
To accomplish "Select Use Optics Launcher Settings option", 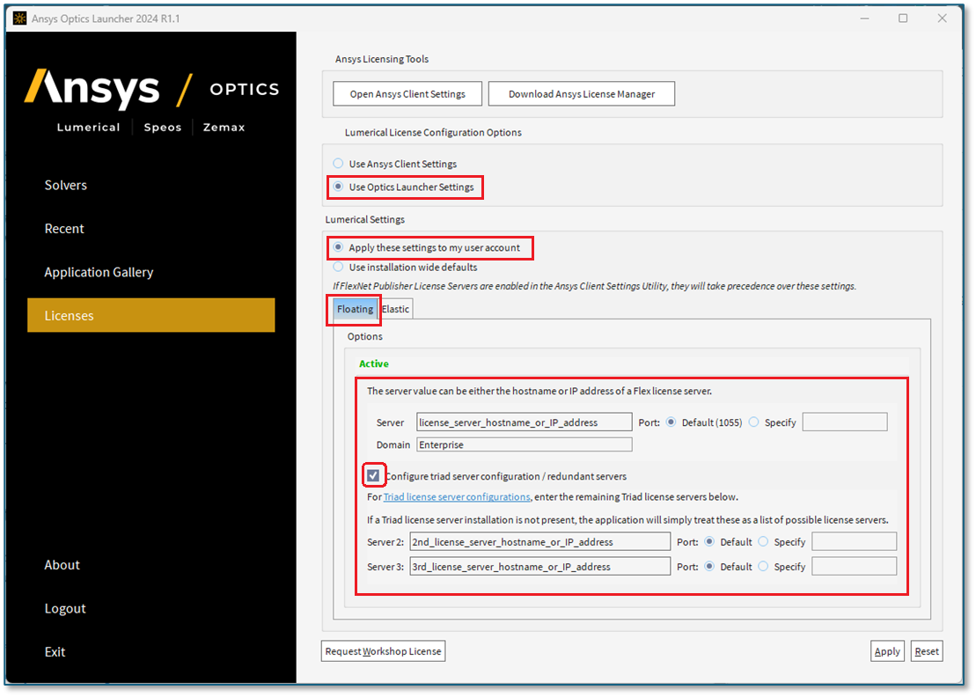I will pos(338,187).
